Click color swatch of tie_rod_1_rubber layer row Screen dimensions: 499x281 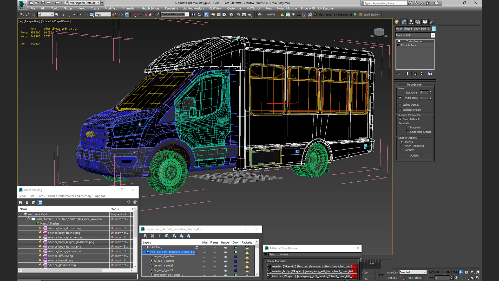tap(236, 257)
